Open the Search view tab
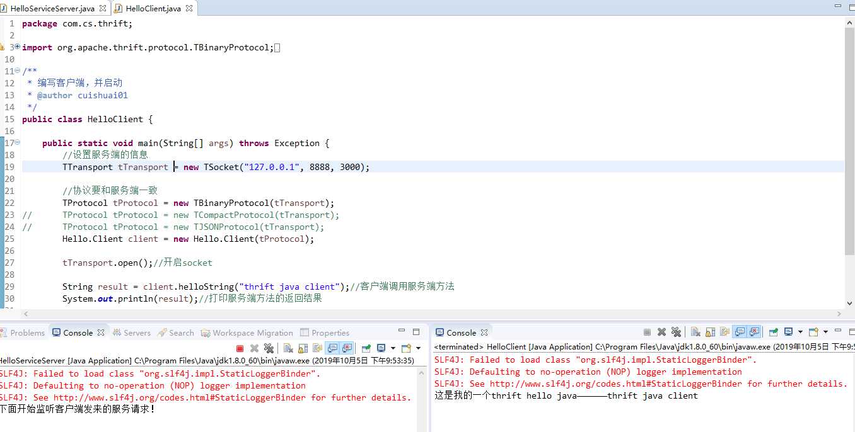 (x=176, y=333)
